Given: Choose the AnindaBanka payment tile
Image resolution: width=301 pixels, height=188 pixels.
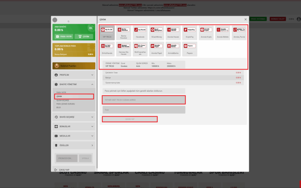Looking at the screenshot, I should click(x=173, y=49).
